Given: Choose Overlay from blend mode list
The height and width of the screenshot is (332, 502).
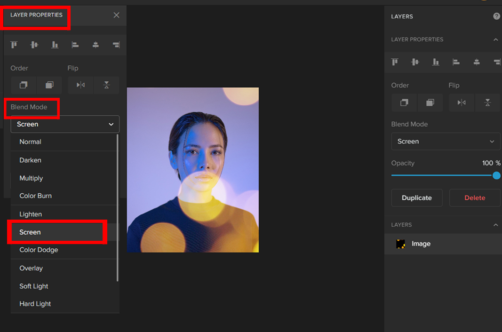Looking at the screenshot, I should point(31,268).
